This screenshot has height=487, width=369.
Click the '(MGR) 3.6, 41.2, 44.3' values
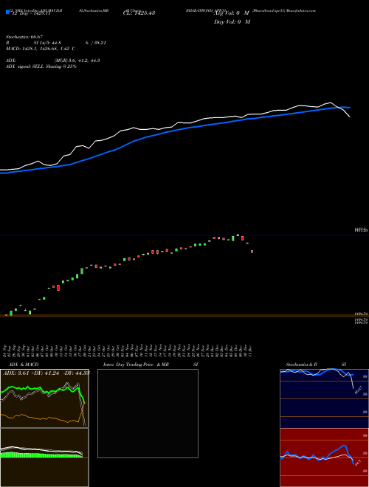coord(77,61)
